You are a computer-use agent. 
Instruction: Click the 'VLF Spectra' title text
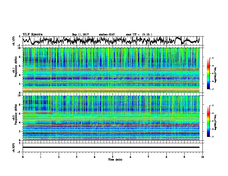coord(33,35)
